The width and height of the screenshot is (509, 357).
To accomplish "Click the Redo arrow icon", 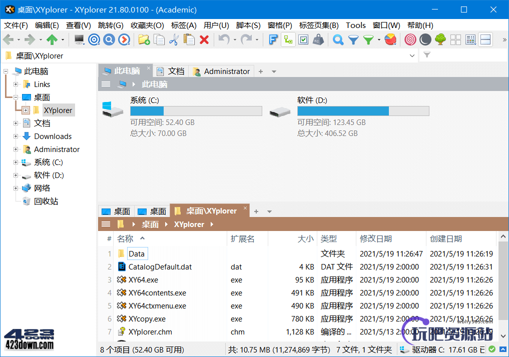I will tap(246, 40).
